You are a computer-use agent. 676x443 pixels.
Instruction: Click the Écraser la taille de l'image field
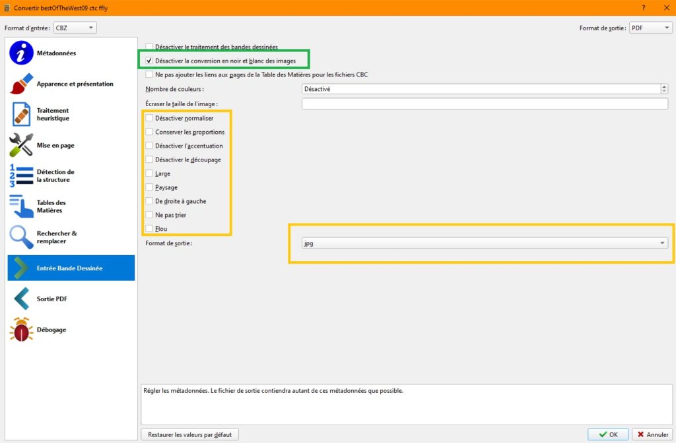484,103
